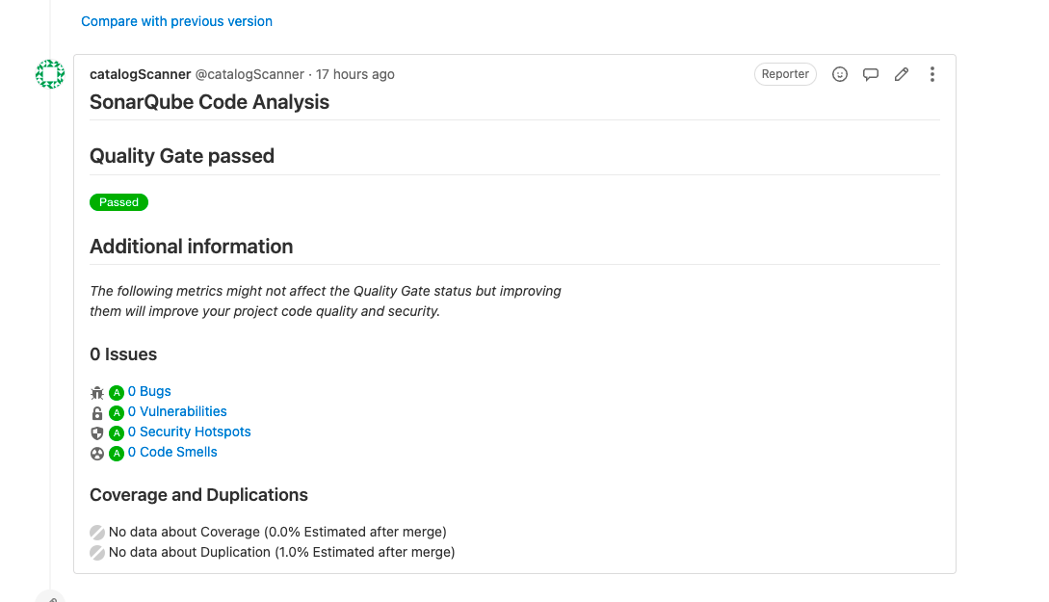Click the radiation icon beside Code Smells

click(x=97, y=454)
